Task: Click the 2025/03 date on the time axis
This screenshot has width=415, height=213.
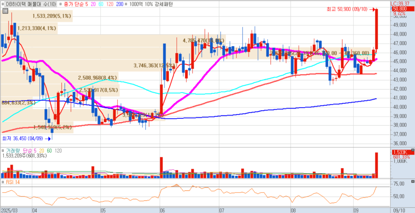Action: 9,210
